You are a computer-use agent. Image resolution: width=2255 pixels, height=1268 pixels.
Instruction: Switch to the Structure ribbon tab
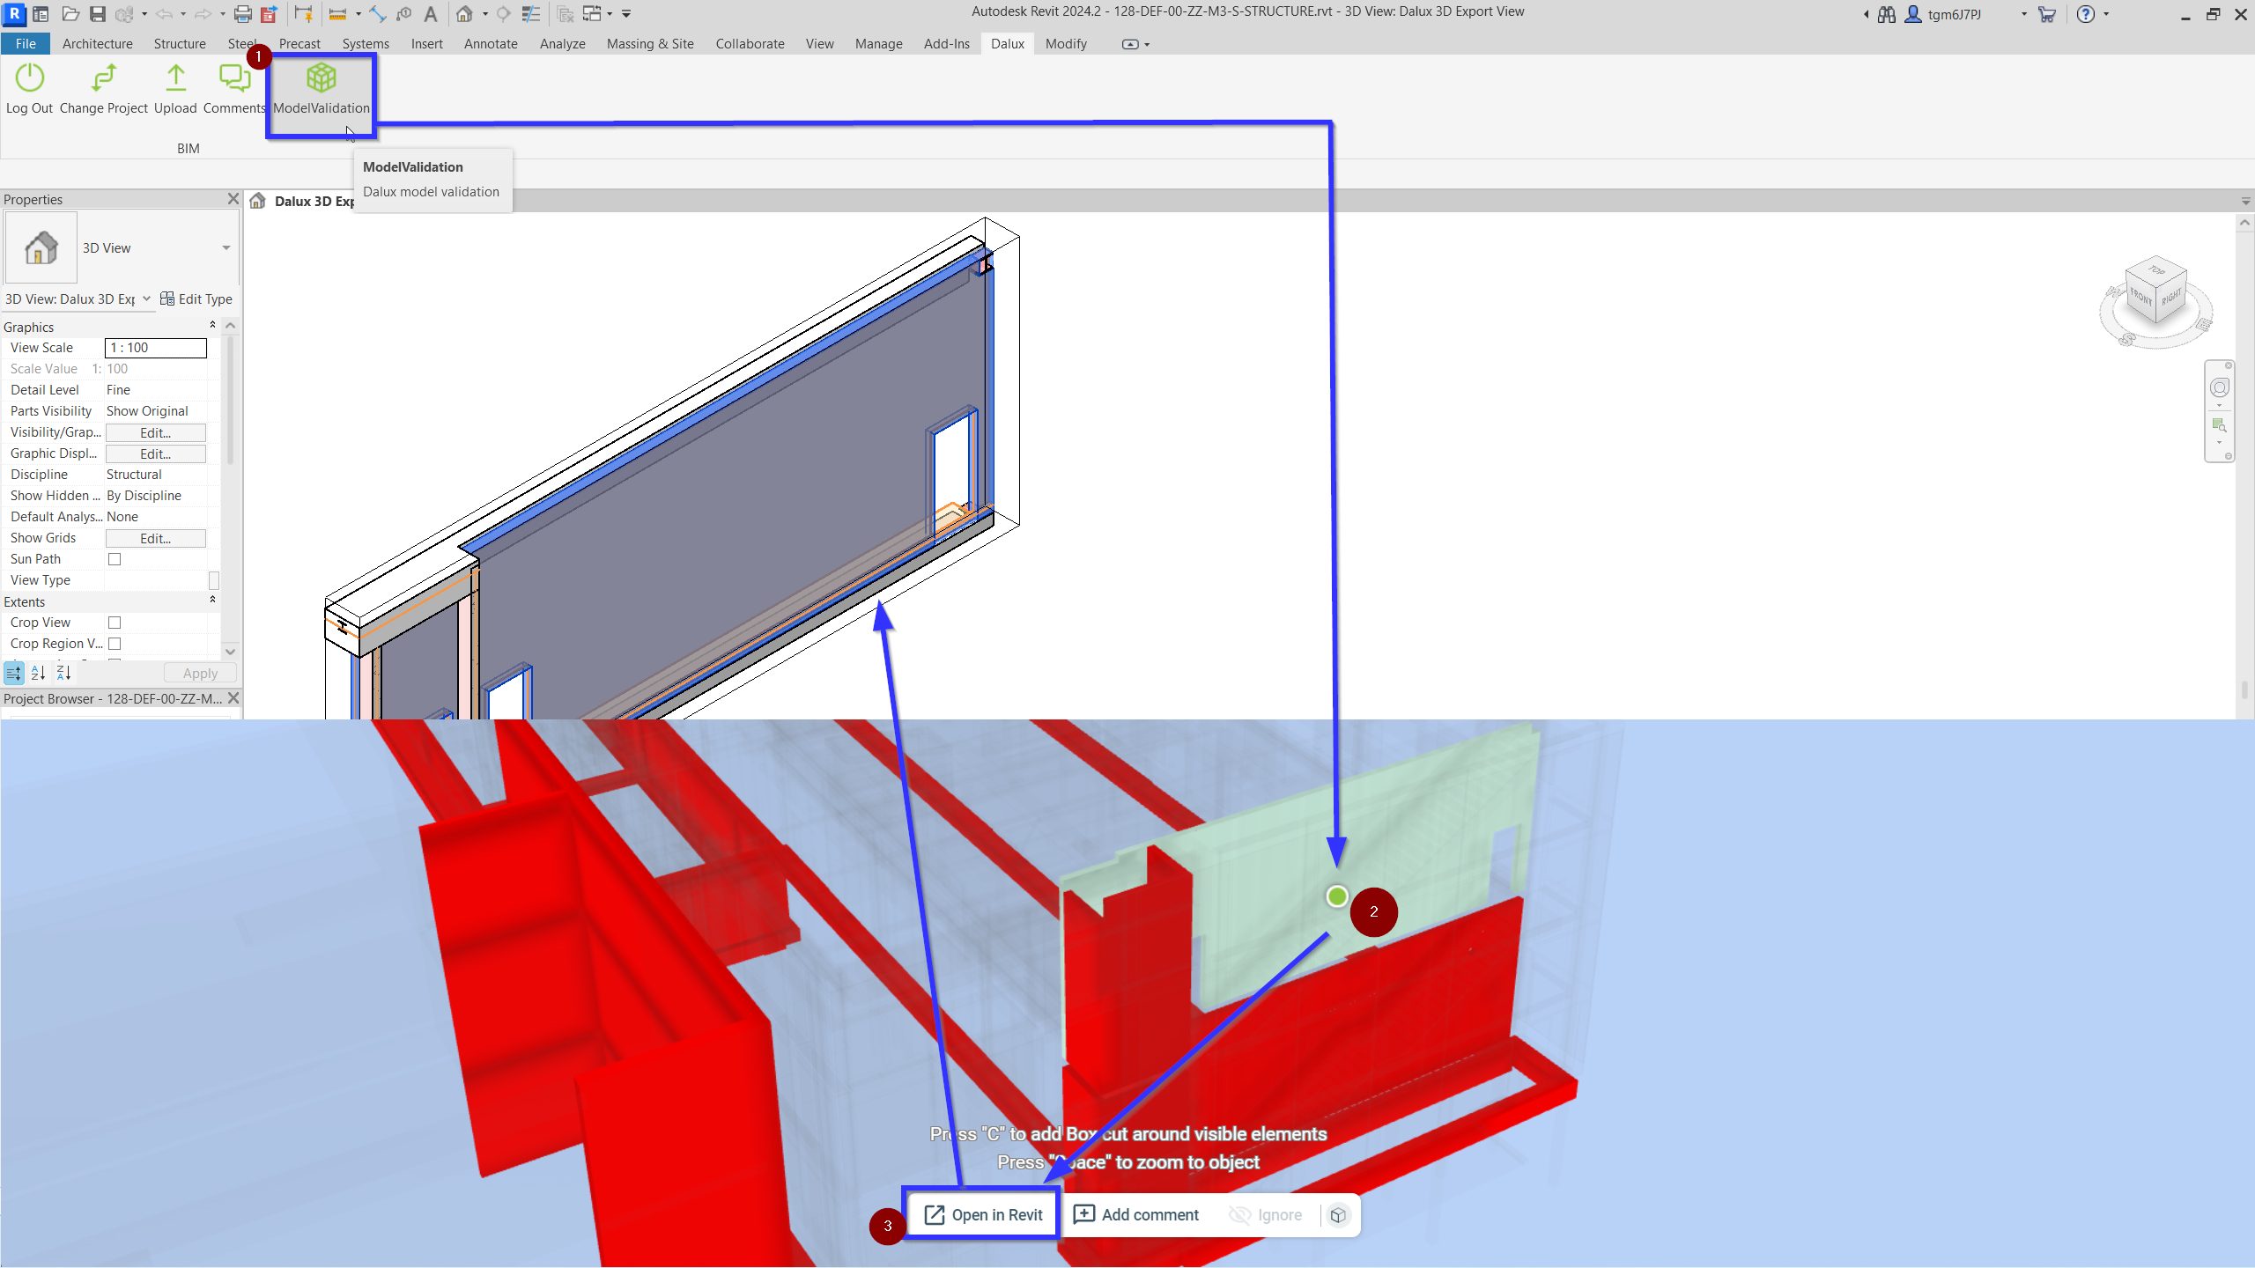click(180, 44)
